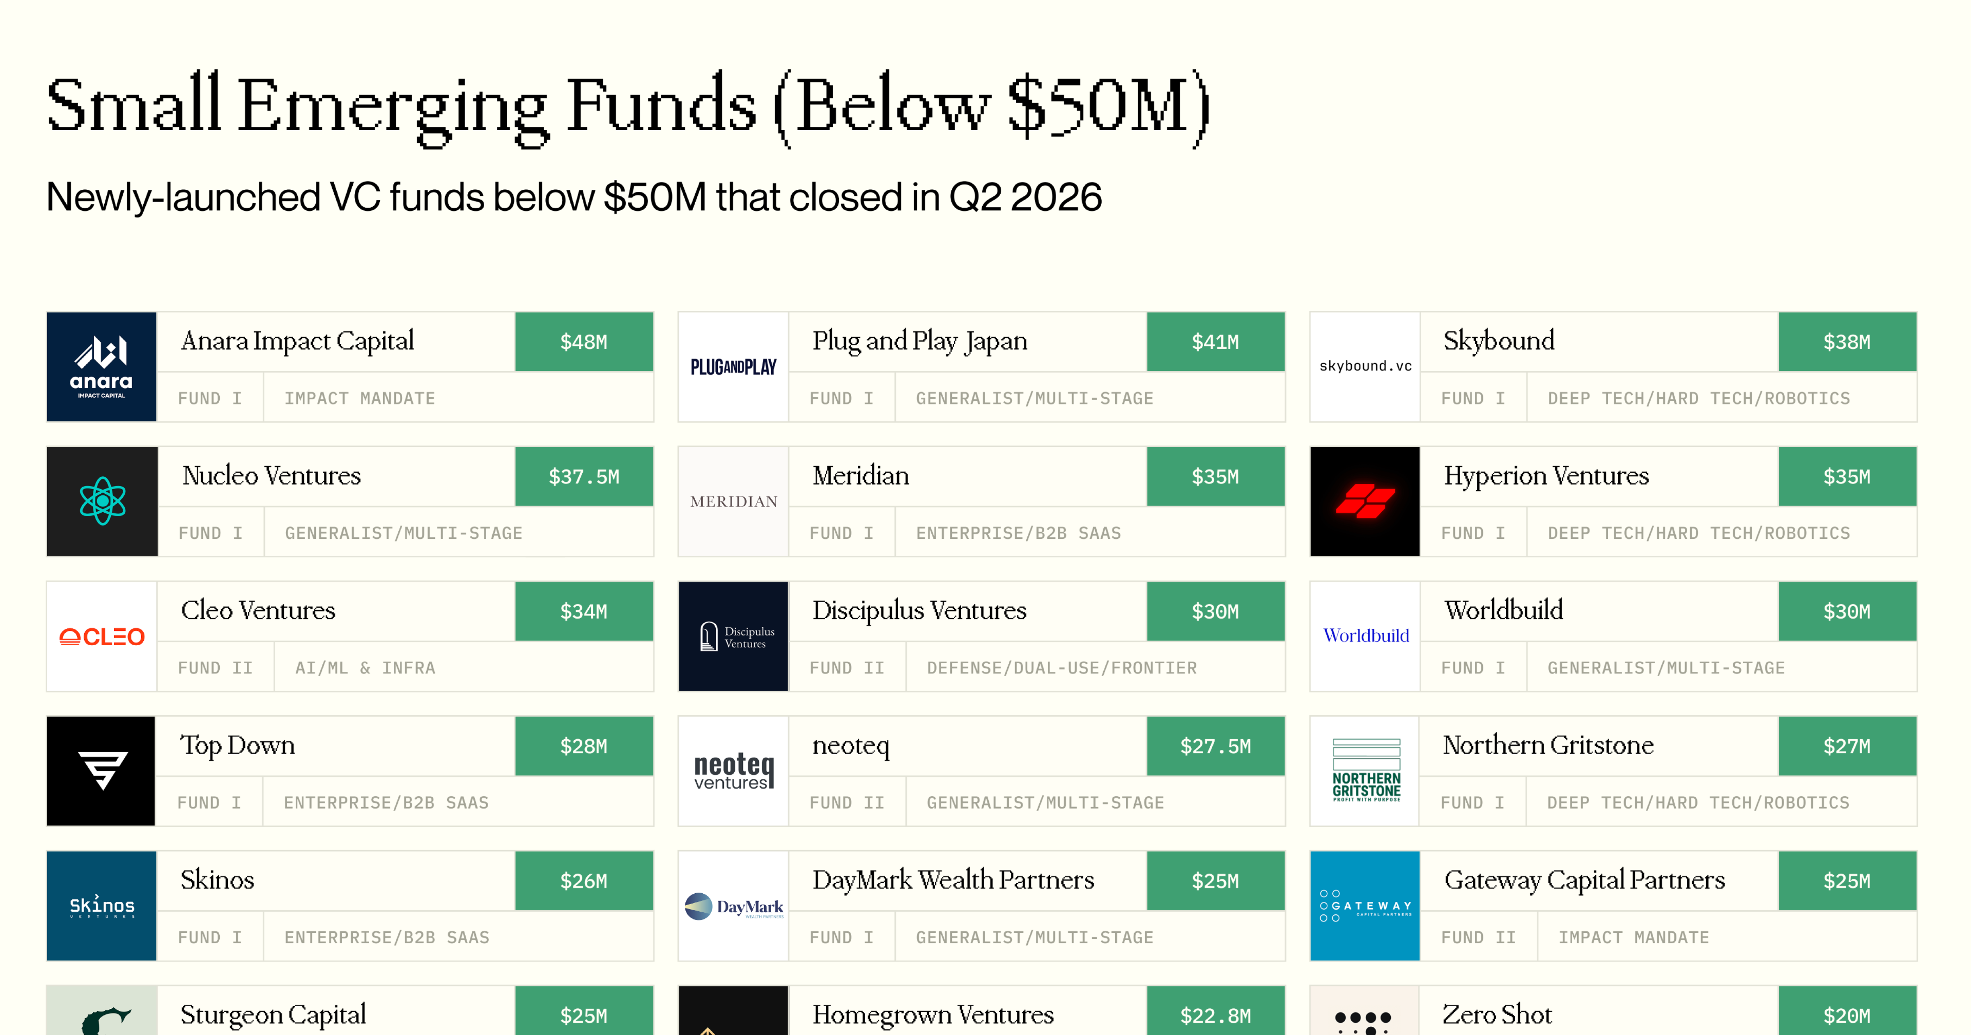This screenshot has width=1971, height=1035.
Task: Open the Sturgeon Capital fund name
Action: (273, 1015)
